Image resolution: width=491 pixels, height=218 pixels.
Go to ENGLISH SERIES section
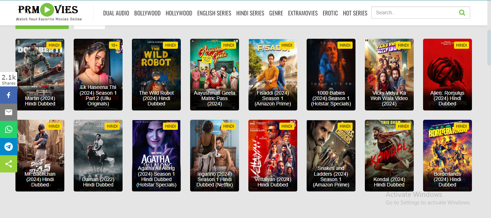coord(214,13)
